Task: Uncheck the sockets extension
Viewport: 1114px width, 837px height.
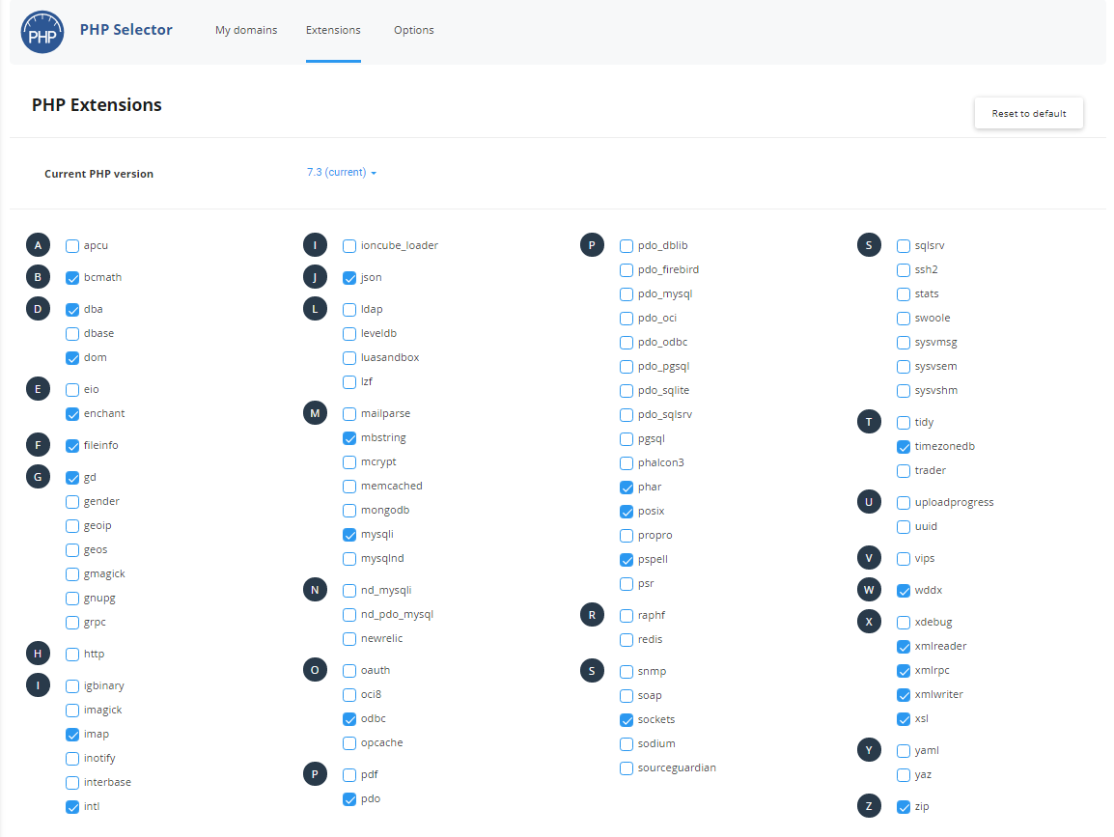Action: tap(627, 720)
